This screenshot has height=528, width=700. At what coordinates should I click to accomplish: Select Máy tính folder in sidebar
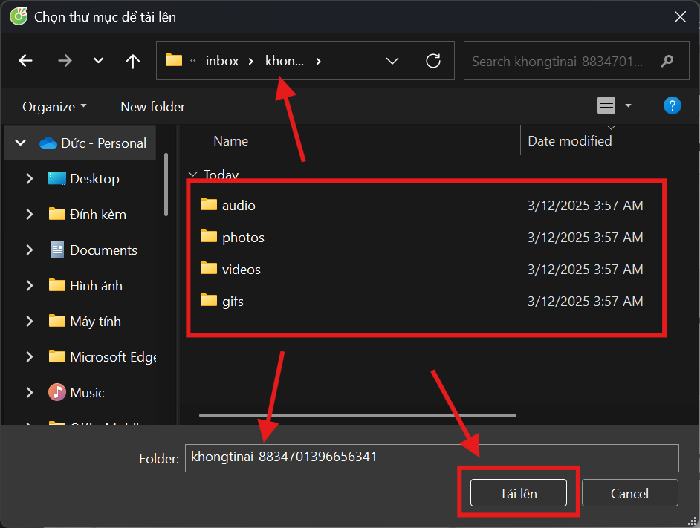pyautogui.click(x=96, y=322)
